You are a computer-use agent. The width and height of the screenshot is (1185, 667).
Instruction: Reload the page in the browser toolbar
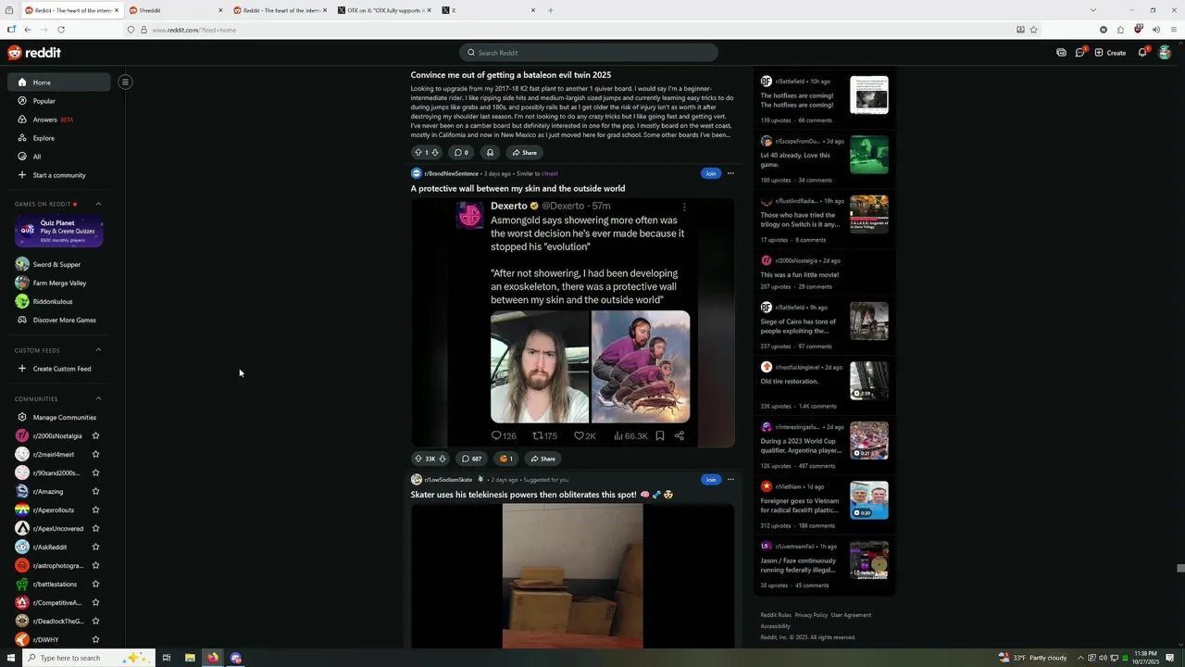pos(61,30)
